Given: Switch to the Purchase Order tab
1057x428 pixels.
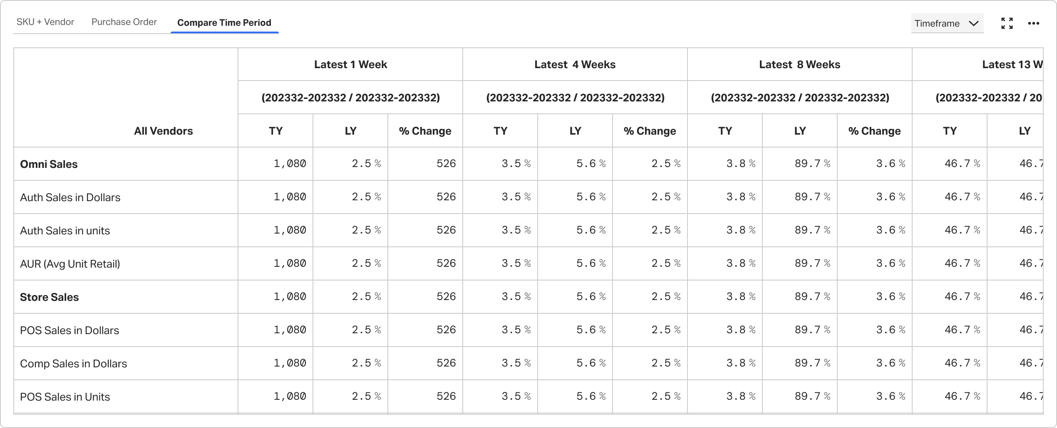Looking at the screenshot, I should click(x=124, y=22).
